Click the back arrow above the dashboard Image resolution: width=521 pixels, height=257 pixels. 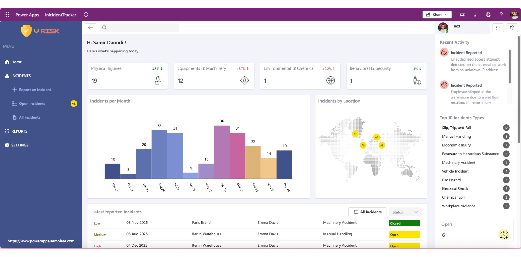point(90,28)
